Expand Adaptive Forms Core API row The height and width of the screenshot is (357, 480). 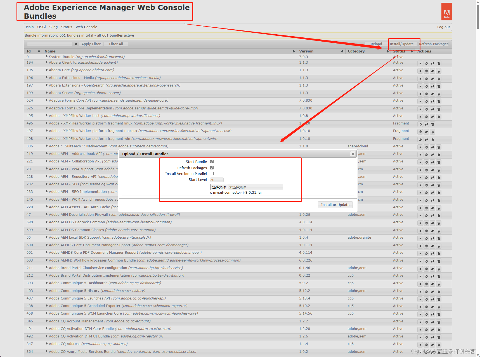click(x=47, y=100)
